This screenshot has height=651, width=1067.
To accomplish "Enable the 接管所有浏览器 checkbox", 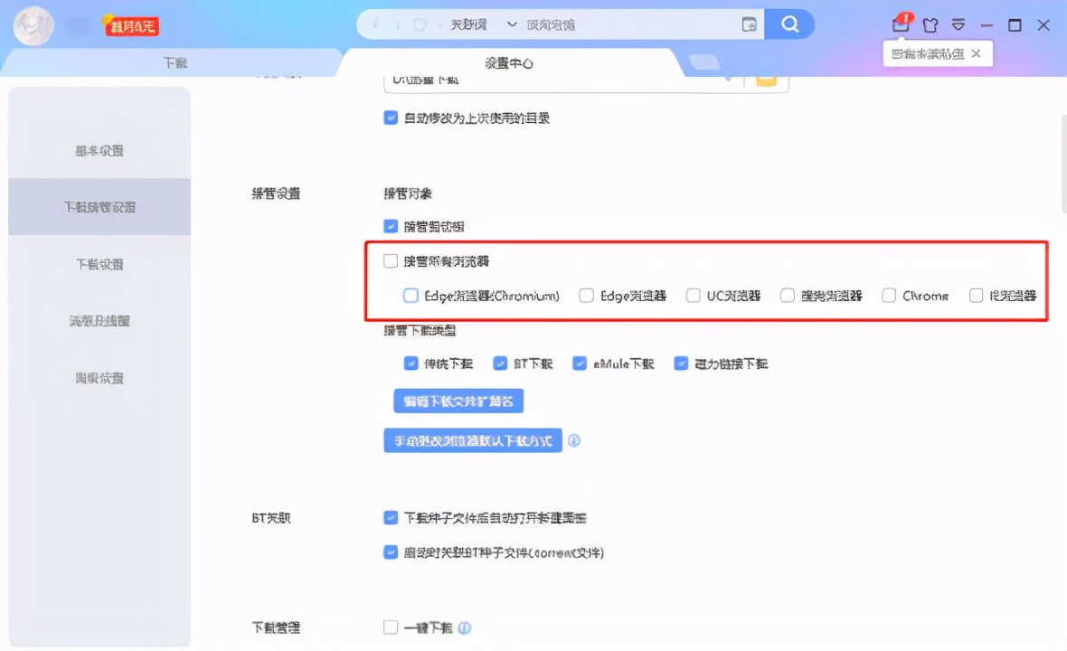I will tap(390, 260).
